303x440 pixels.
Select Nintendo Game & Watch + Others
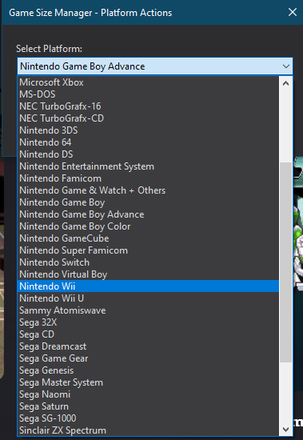pyautogui.click(x=148, y=190)
